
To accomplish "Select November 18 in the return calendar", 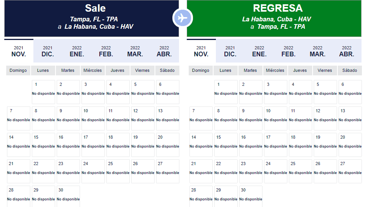I will [x=300, y=145].
